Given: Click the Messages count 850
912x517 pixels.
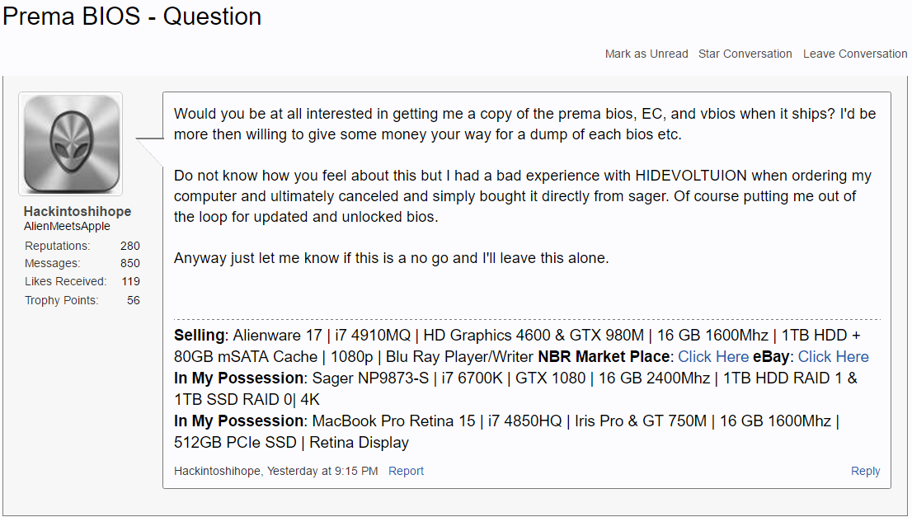Looking at the screenshot, I should 129,264.
